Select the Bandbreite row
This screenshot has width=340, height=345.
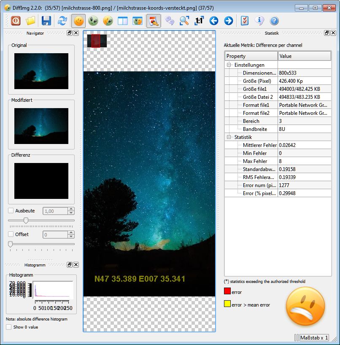(278, 129)
